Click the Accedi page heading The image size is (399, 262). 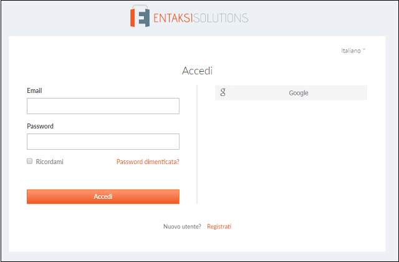pyautogui.click(x=197, y=70)
